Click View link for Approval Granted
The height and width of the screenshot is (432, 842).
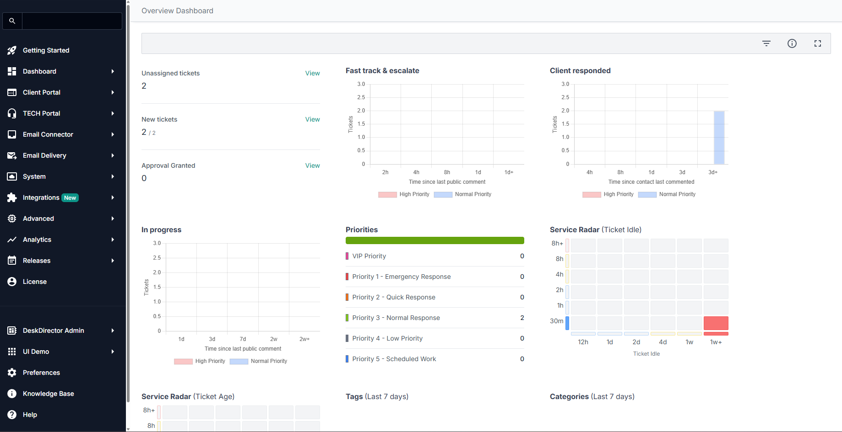tap(313, 165)
